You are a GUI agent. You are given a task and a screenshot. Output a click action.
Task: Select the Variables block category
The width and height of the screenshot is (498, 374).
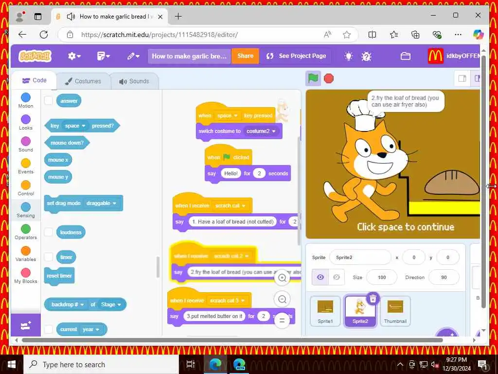(x=26, y=254)
